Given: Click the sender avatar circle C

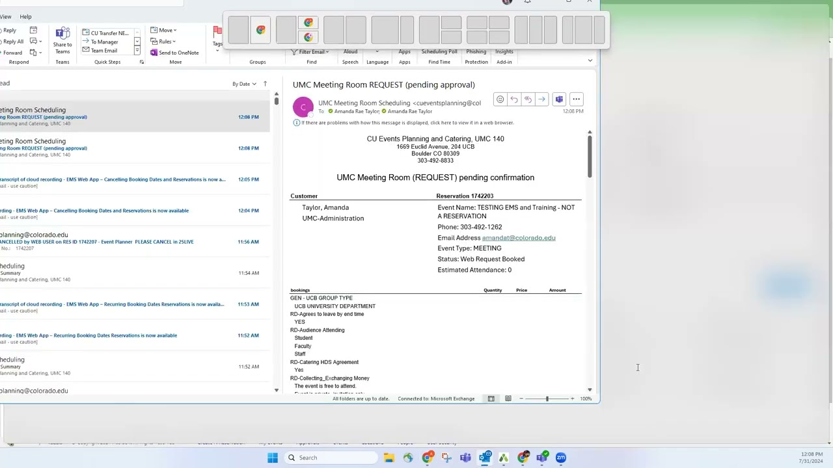Looking at the screenshot, I should 303,107.
